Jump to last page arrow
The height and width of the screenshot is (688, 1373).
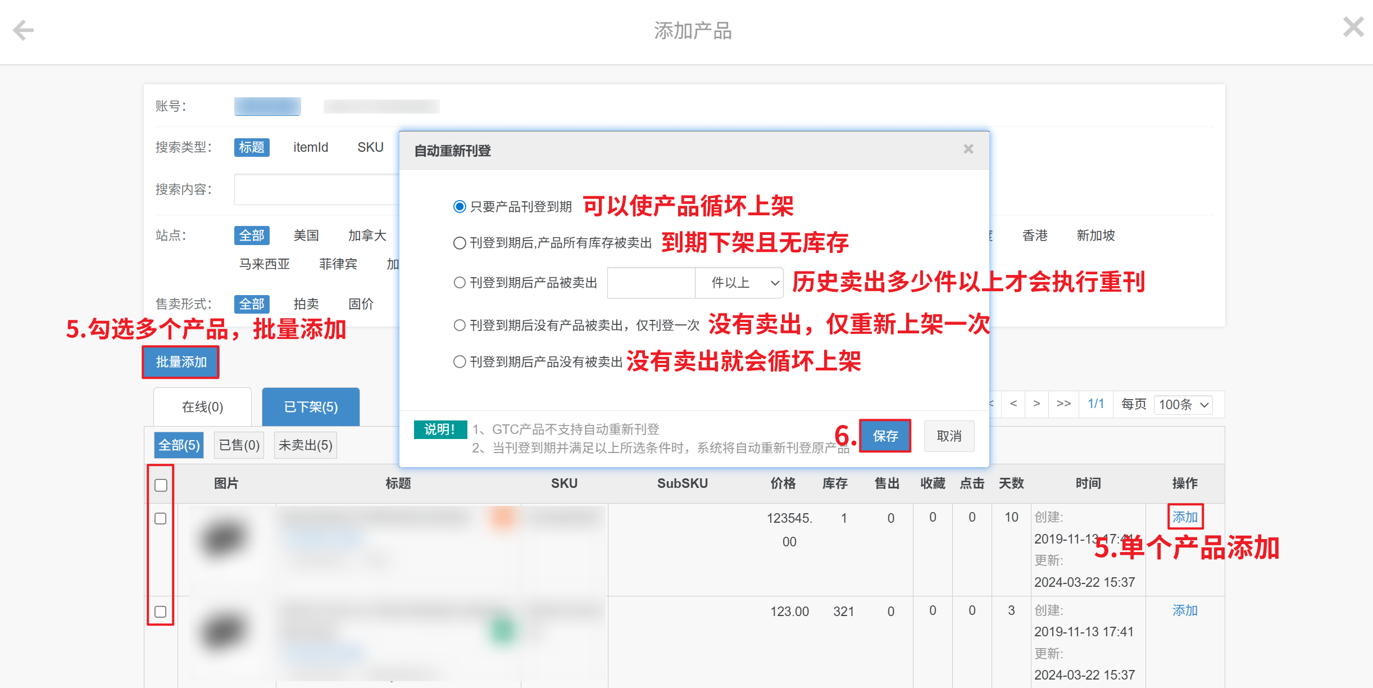click(x=1063, y=404)
